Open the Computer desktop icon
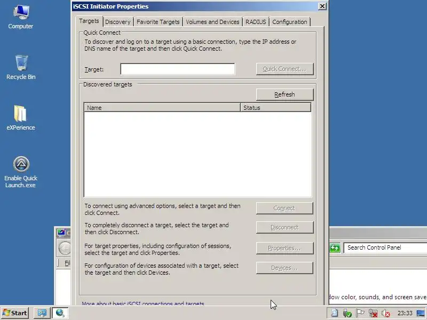427x320 pixels. (21, 17)
